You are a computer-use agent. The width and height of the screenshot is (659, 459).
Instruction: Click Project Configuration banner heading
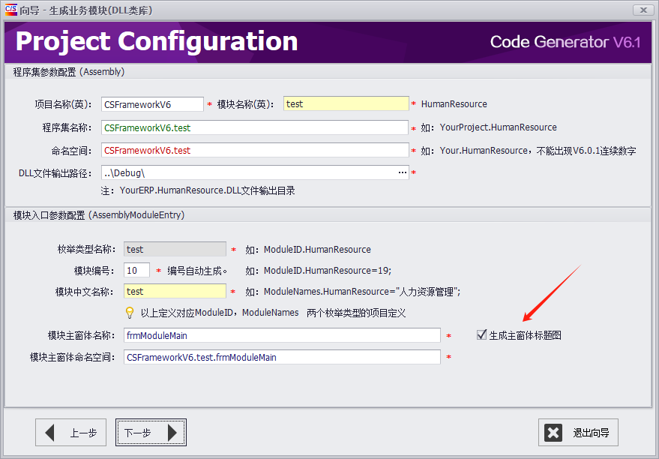[x=157, y=41]
